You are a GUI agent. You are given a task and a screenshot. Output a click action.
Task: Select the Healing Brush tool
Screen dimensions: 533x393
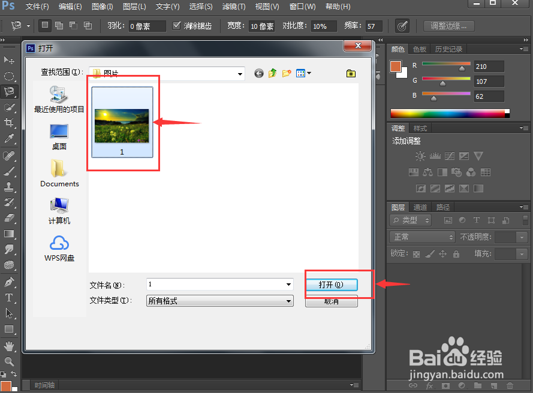tap(9, 156)
